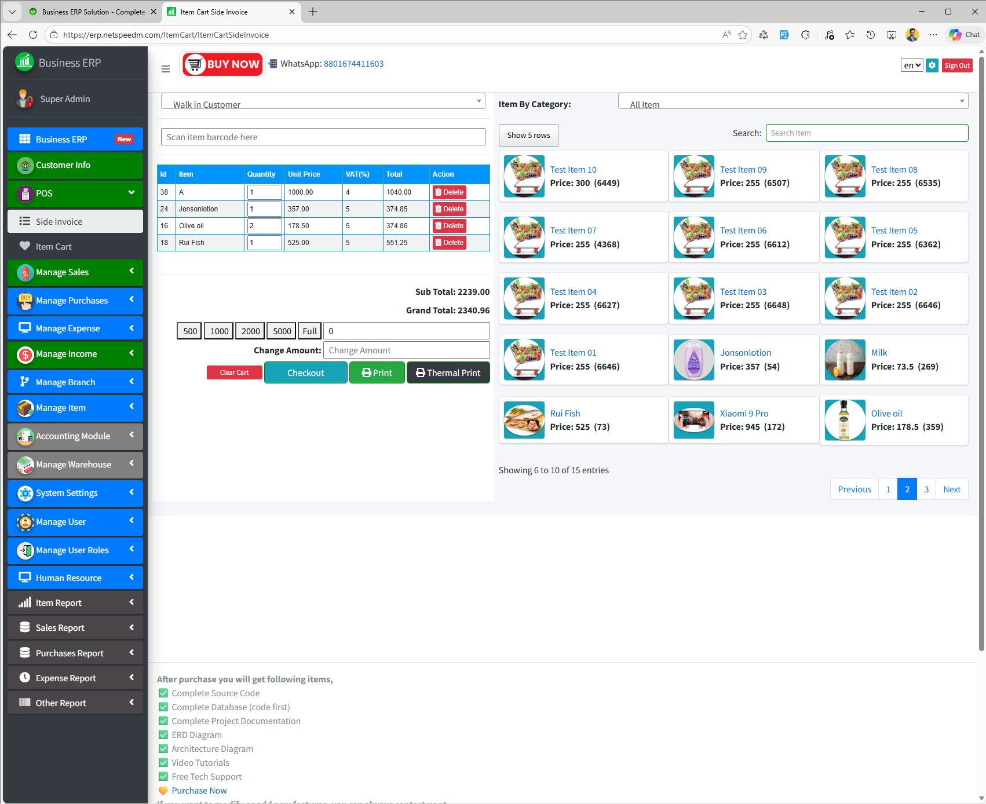Click the Thermal Print button icon
The height and width of the screenshot is (804, 986).
point(420,372)
